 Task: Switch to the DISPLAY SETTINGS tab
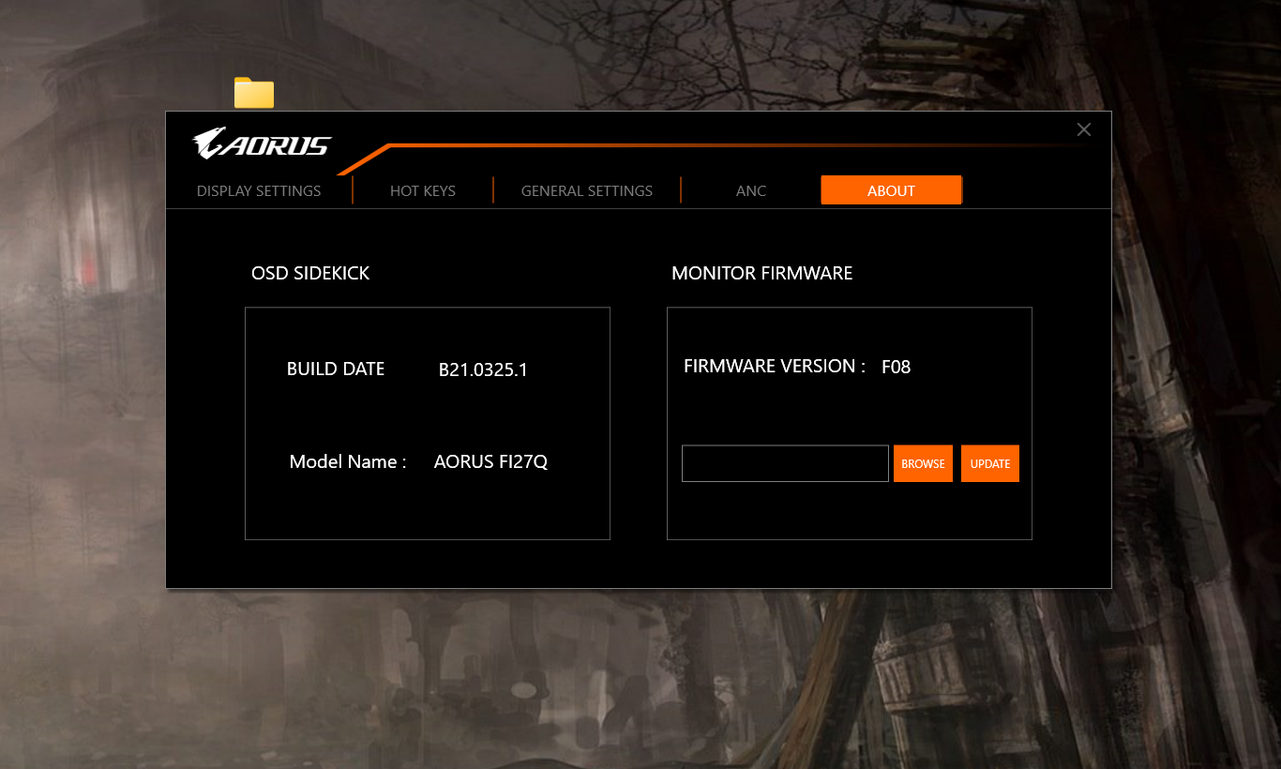259,190
